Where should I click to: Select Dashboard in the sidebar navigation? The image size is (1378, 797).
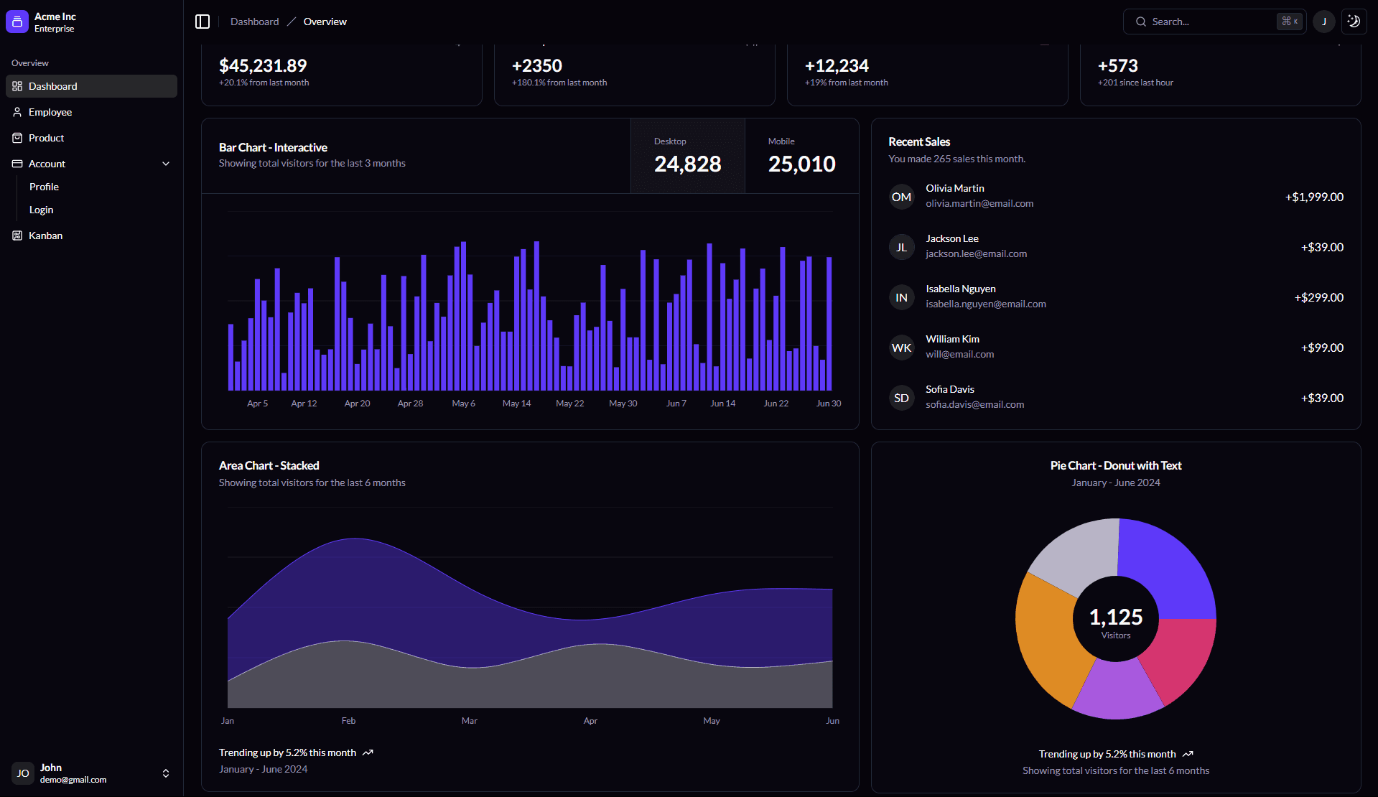tap(52, 86)
